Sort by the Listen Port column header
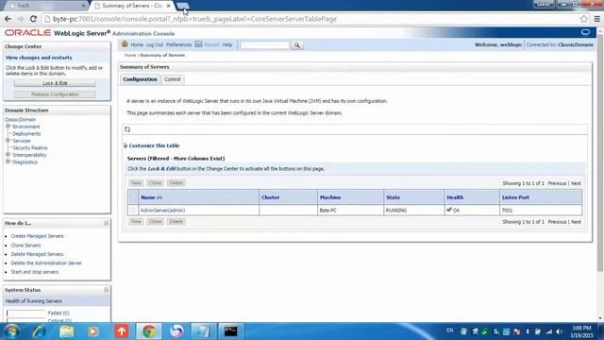Viewport: 604px width, 340px height. click(515, 197)
